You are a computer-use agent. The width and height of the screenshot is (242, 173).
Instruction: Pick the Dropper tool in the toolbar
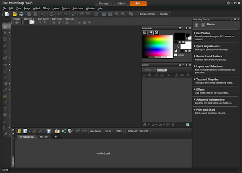[5, 46]
